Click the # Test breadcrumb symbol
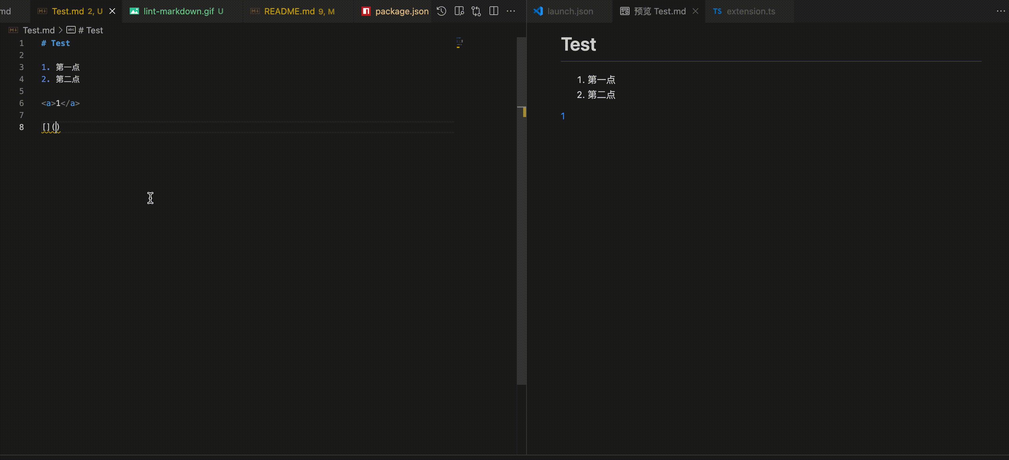The width and height of the screenshot is (1009, 460). click(90, 30)
